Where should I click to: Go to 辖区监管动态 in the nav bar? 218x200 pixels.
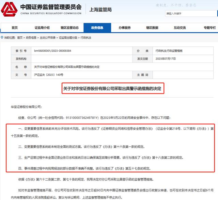point(69,28)
